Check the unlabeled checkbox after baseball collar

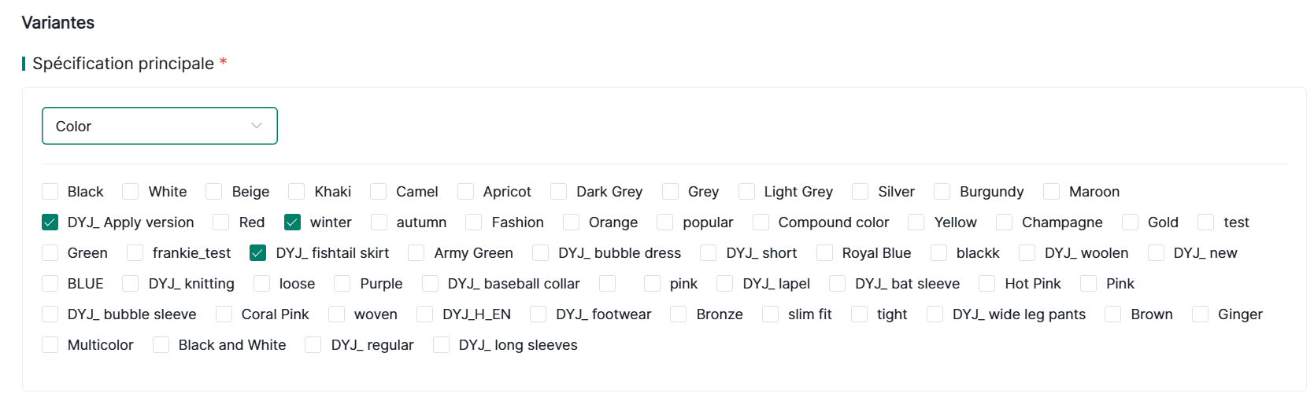point(608,284)
